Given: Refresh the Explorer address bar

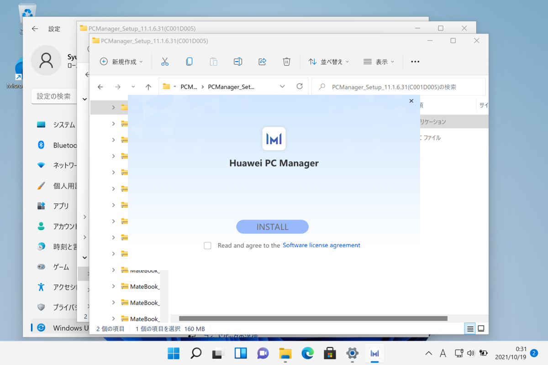Looking at the screenshot, I should click(x=300, y=86).
